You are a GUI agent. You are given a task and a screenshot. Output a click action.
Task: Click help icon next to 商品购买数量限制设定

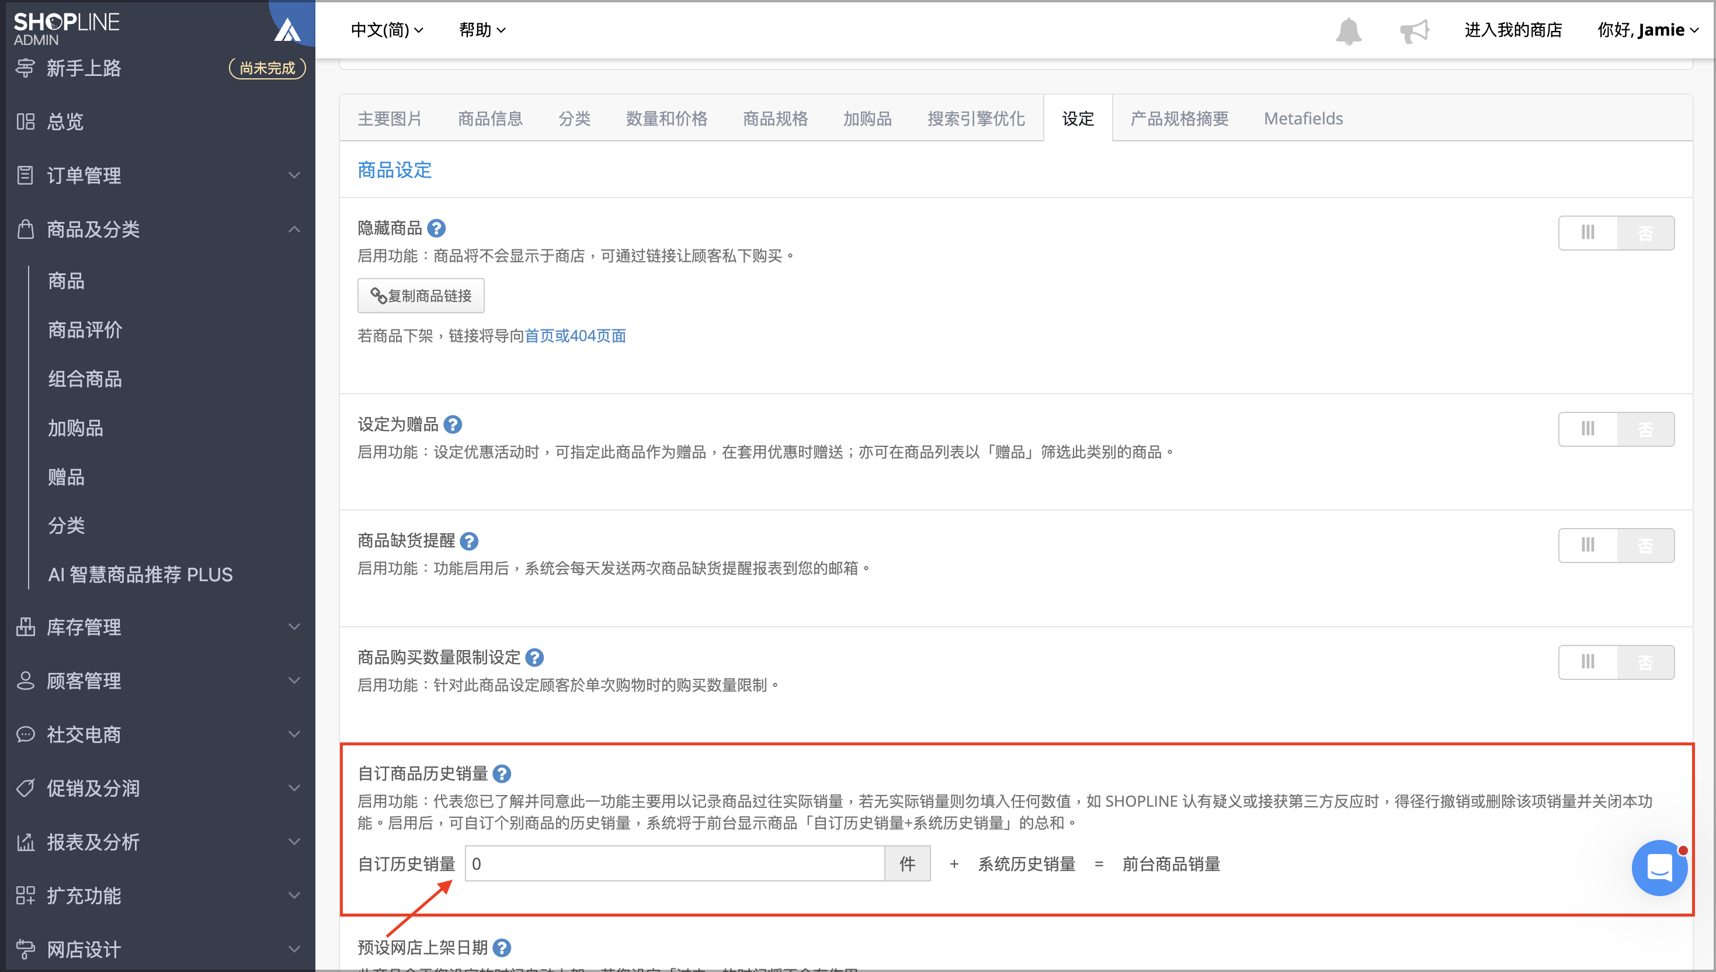(x=534, y=658)
